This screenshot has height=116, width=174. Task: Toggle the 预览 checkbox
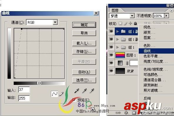pos(74,100)
